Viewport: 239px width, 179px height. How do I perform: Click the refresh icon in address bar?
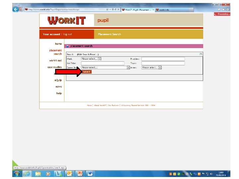point(116,9)
